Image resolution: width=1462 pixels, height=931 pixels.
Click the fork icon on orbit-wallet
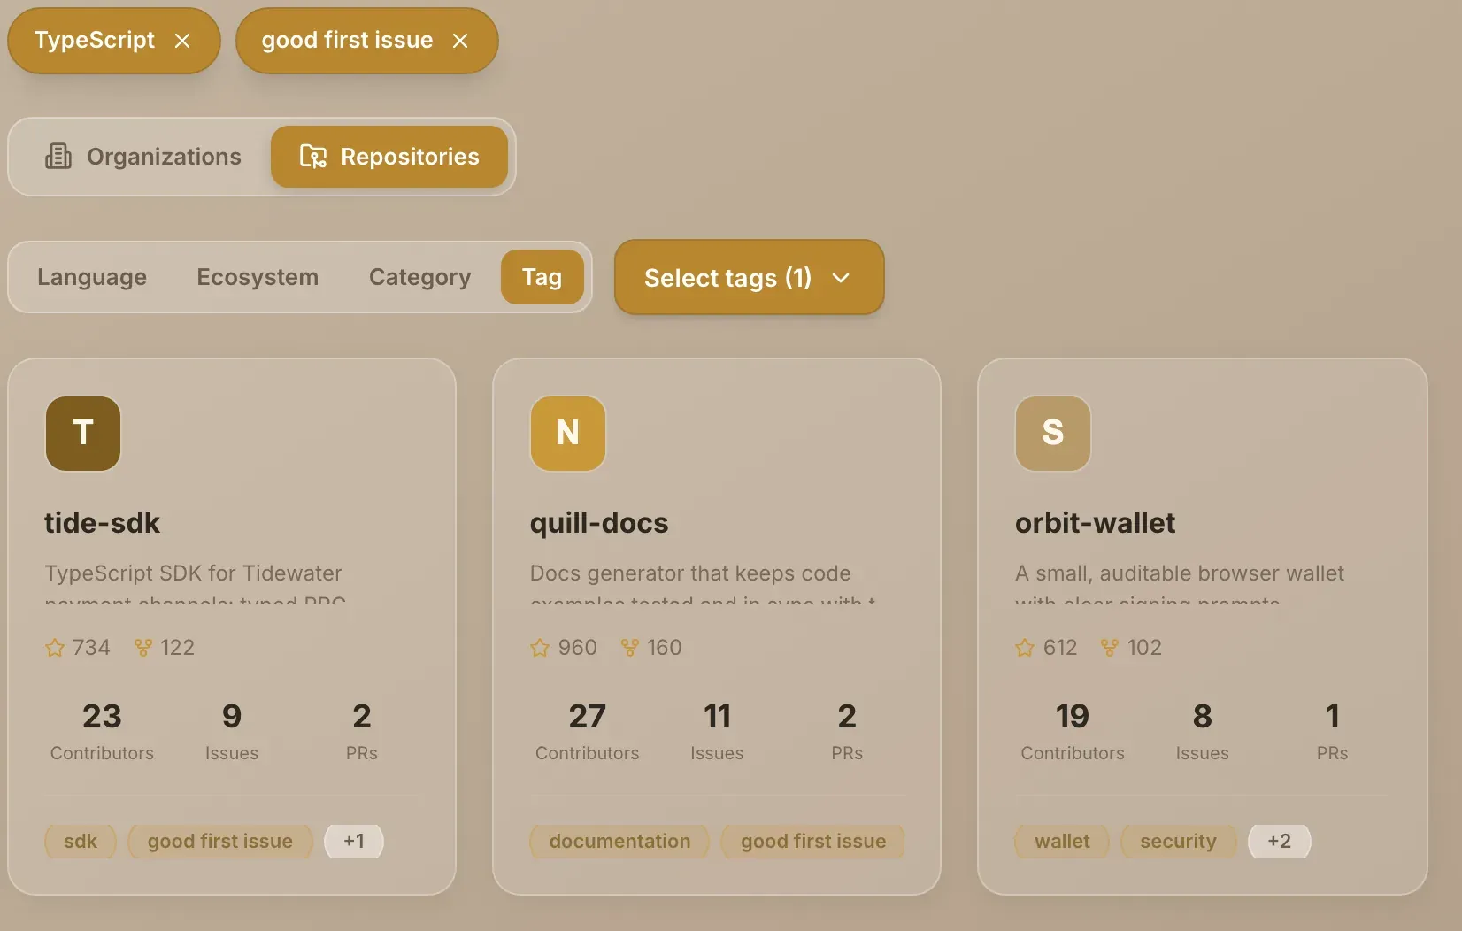coord(1110,648)
